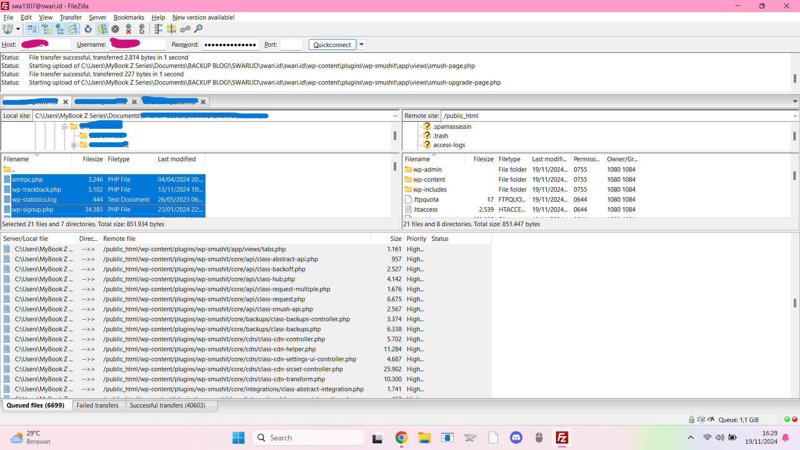This screenshot has height=450, width=800.
Task: Open the Server menu
Action: pyautogui.click(x=97, y=17)
